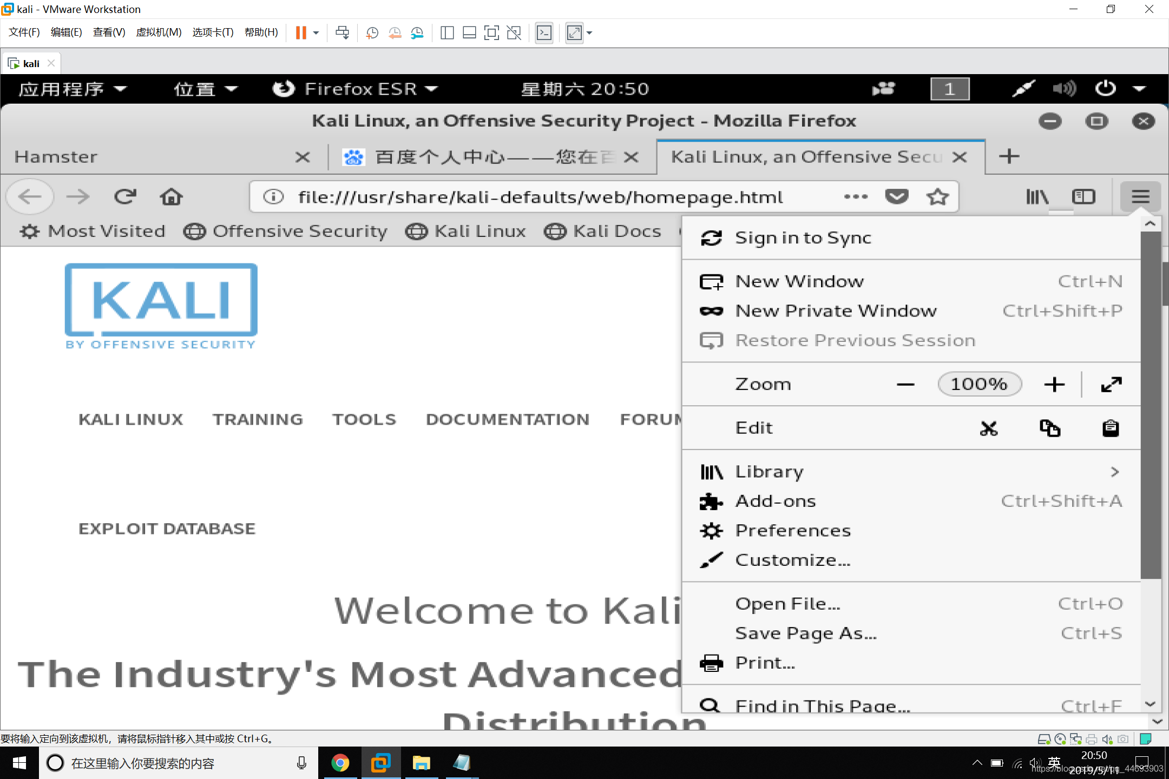This screenshot has height=779, width=1169.
Task: Click Save Page As menu item
Action: point(805,632)
